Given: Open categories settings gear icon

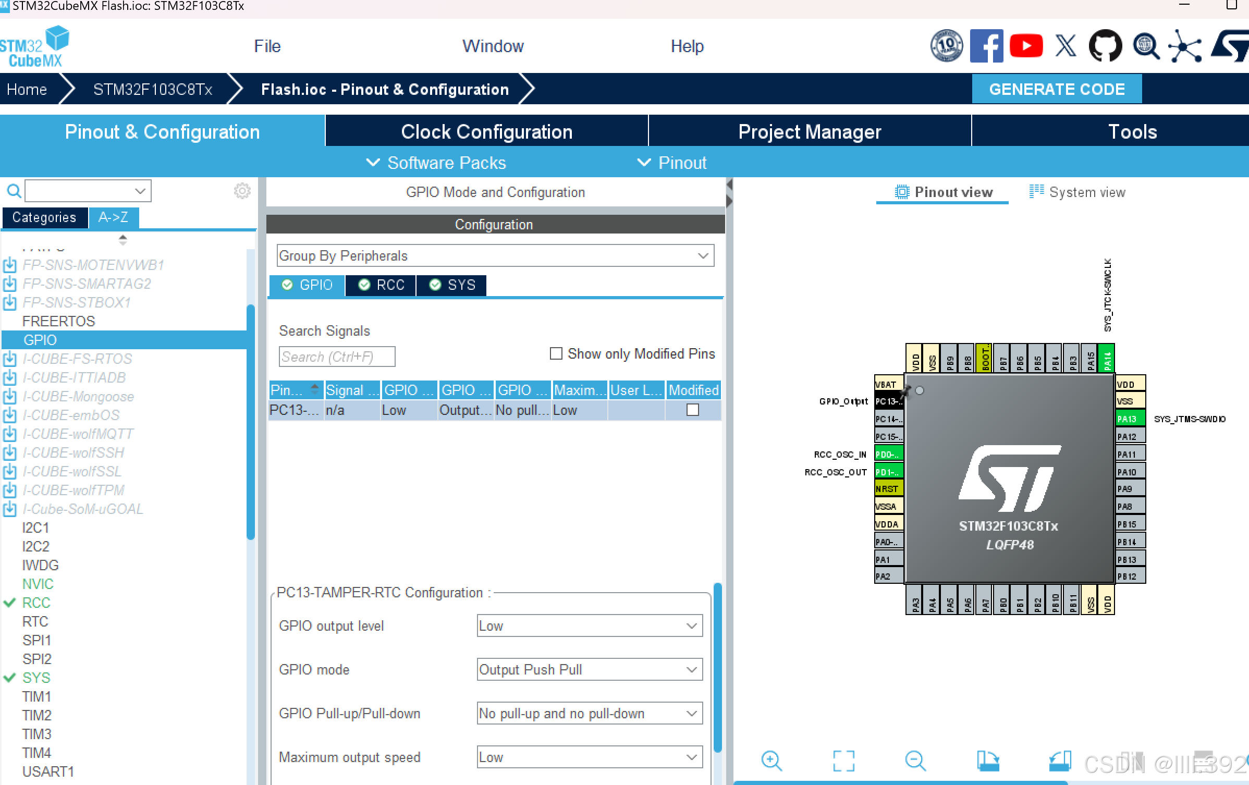Looking at the screenshot, I should 242,191.
